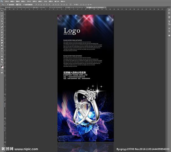Open the 图层 (Layer) menu
Viewport: 171px width, 152px height.
pos(23,1)
